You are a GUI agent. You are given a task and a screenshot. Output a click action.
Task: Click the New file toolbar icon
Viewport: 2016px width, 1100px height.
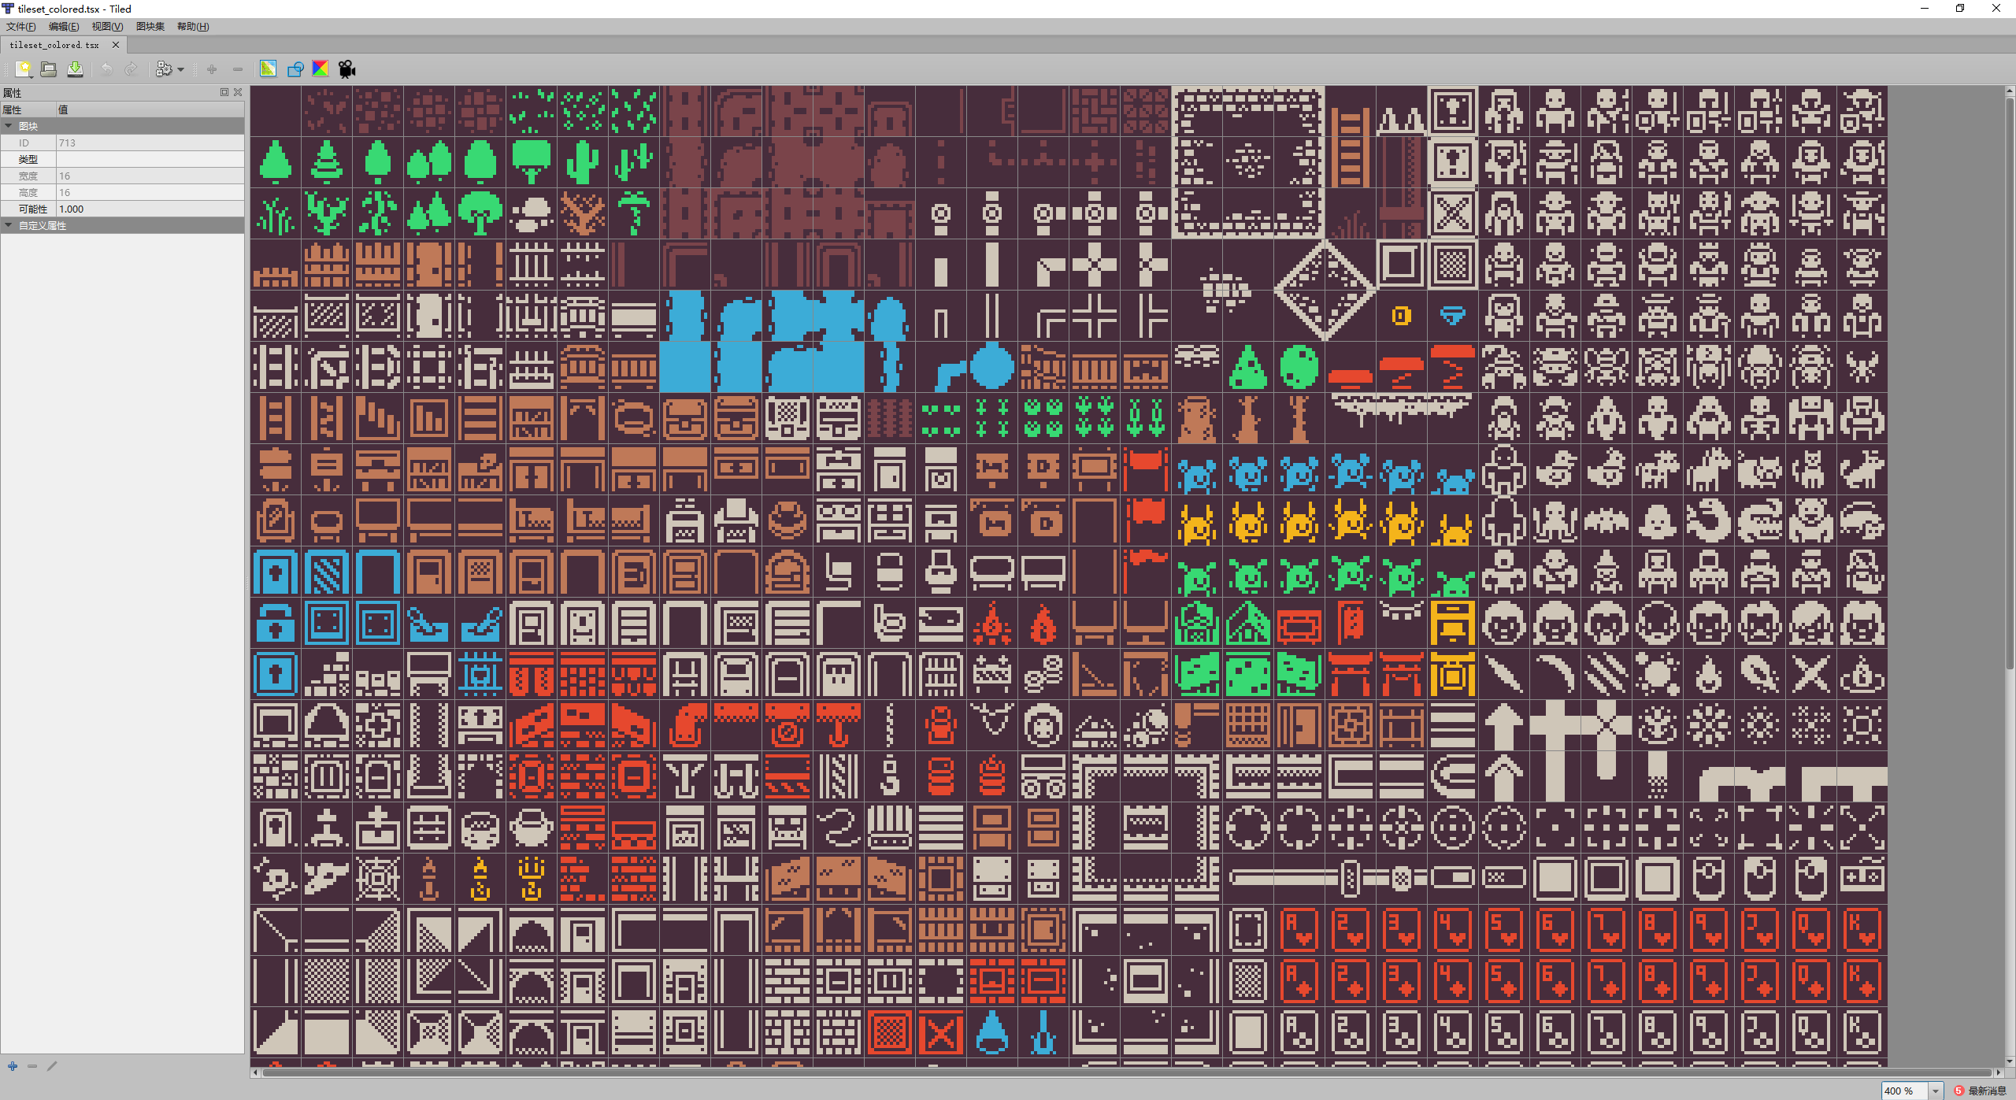[x=24, y=69]
